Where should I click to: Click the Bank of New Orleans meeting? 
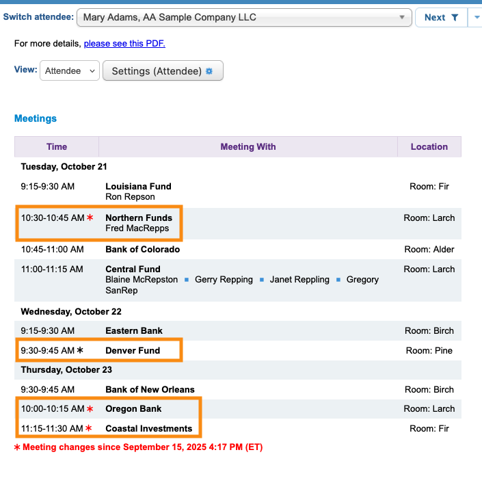click(150, 390)
